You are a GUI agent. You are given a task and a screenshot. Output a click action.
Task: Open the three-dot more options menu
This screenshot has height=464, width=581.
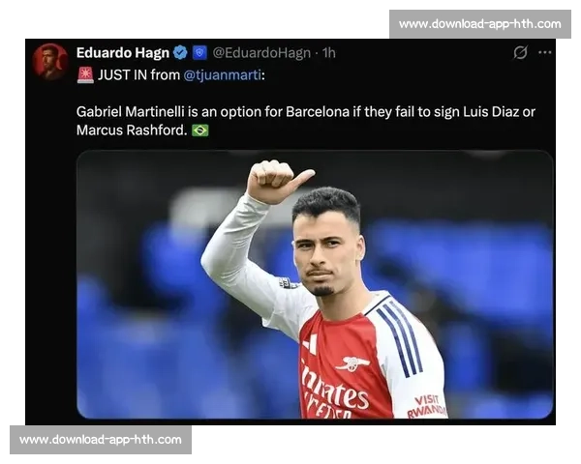[x=544, y=52]
